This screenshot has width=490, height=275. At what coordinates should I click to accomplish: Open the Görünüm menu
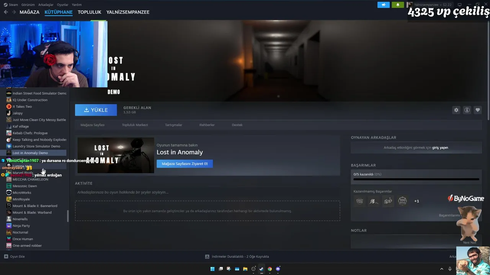click(x=28, y=5)
